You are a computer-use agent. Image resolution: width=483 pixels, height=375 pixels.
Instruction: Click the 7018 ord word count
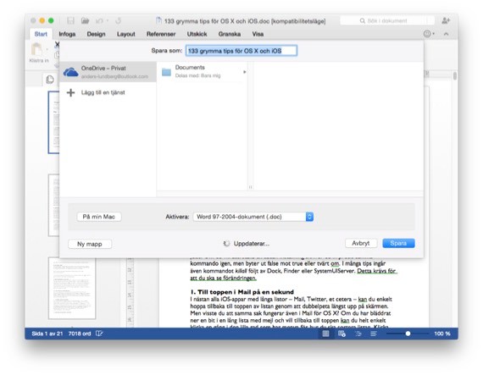coord(80,334)
